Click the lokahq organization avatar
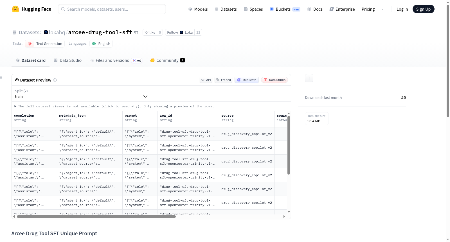 [46, 32]
